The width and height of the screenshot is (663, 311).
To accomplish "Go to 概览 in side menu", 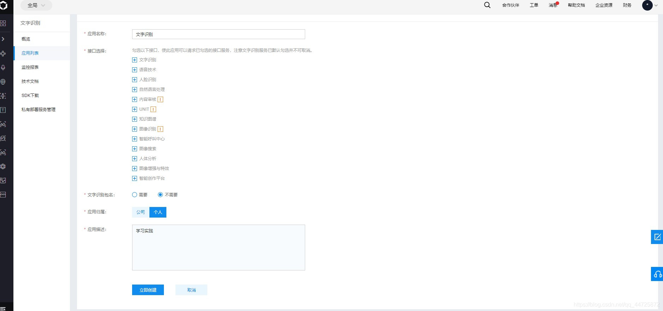I will 42,39.
